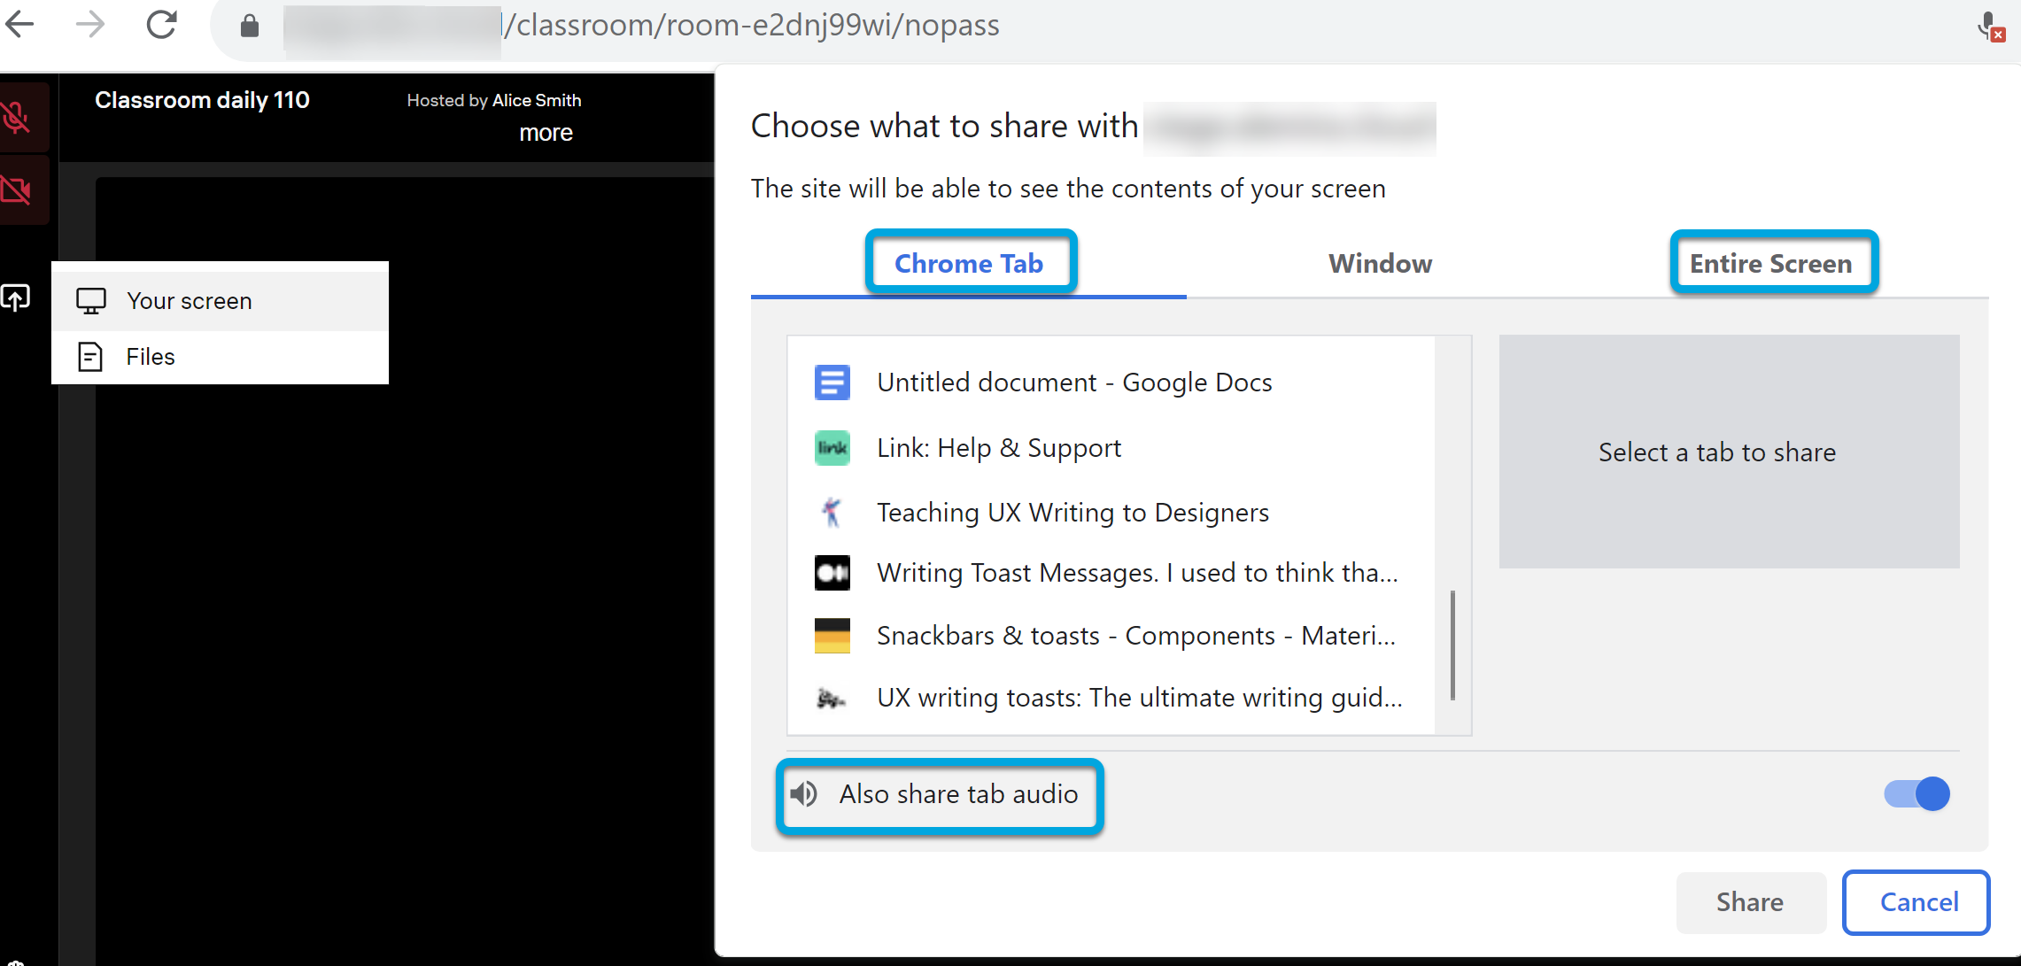Viewport: 2021px width, 966px height.
Task: Click the browser reload icon
Action: point(161,25)
